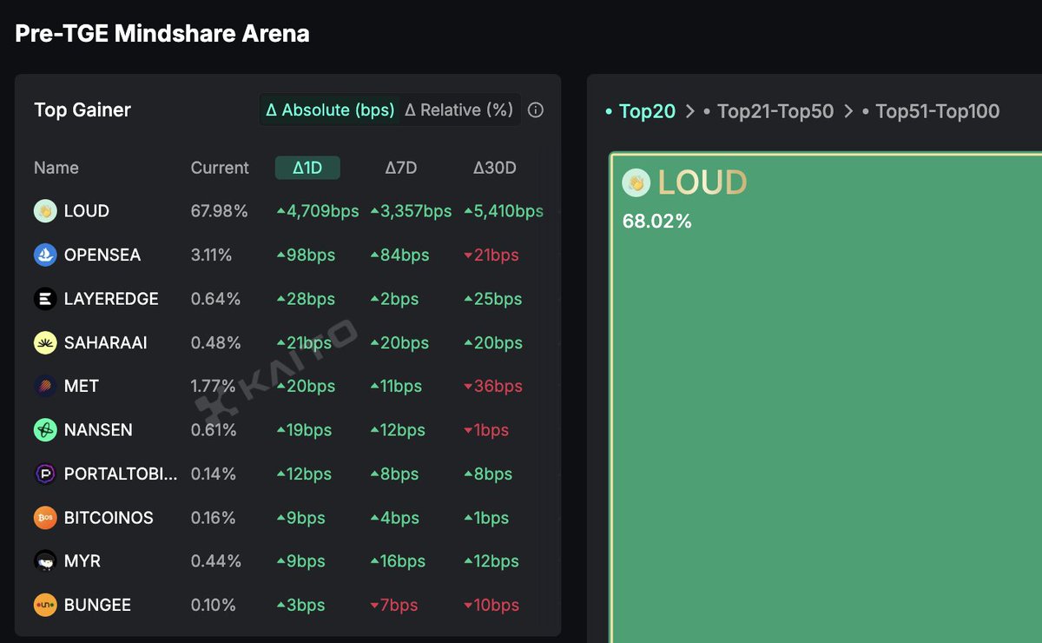
Task: Click the LOUD project logo icon in table
Action: coord(45,211)
